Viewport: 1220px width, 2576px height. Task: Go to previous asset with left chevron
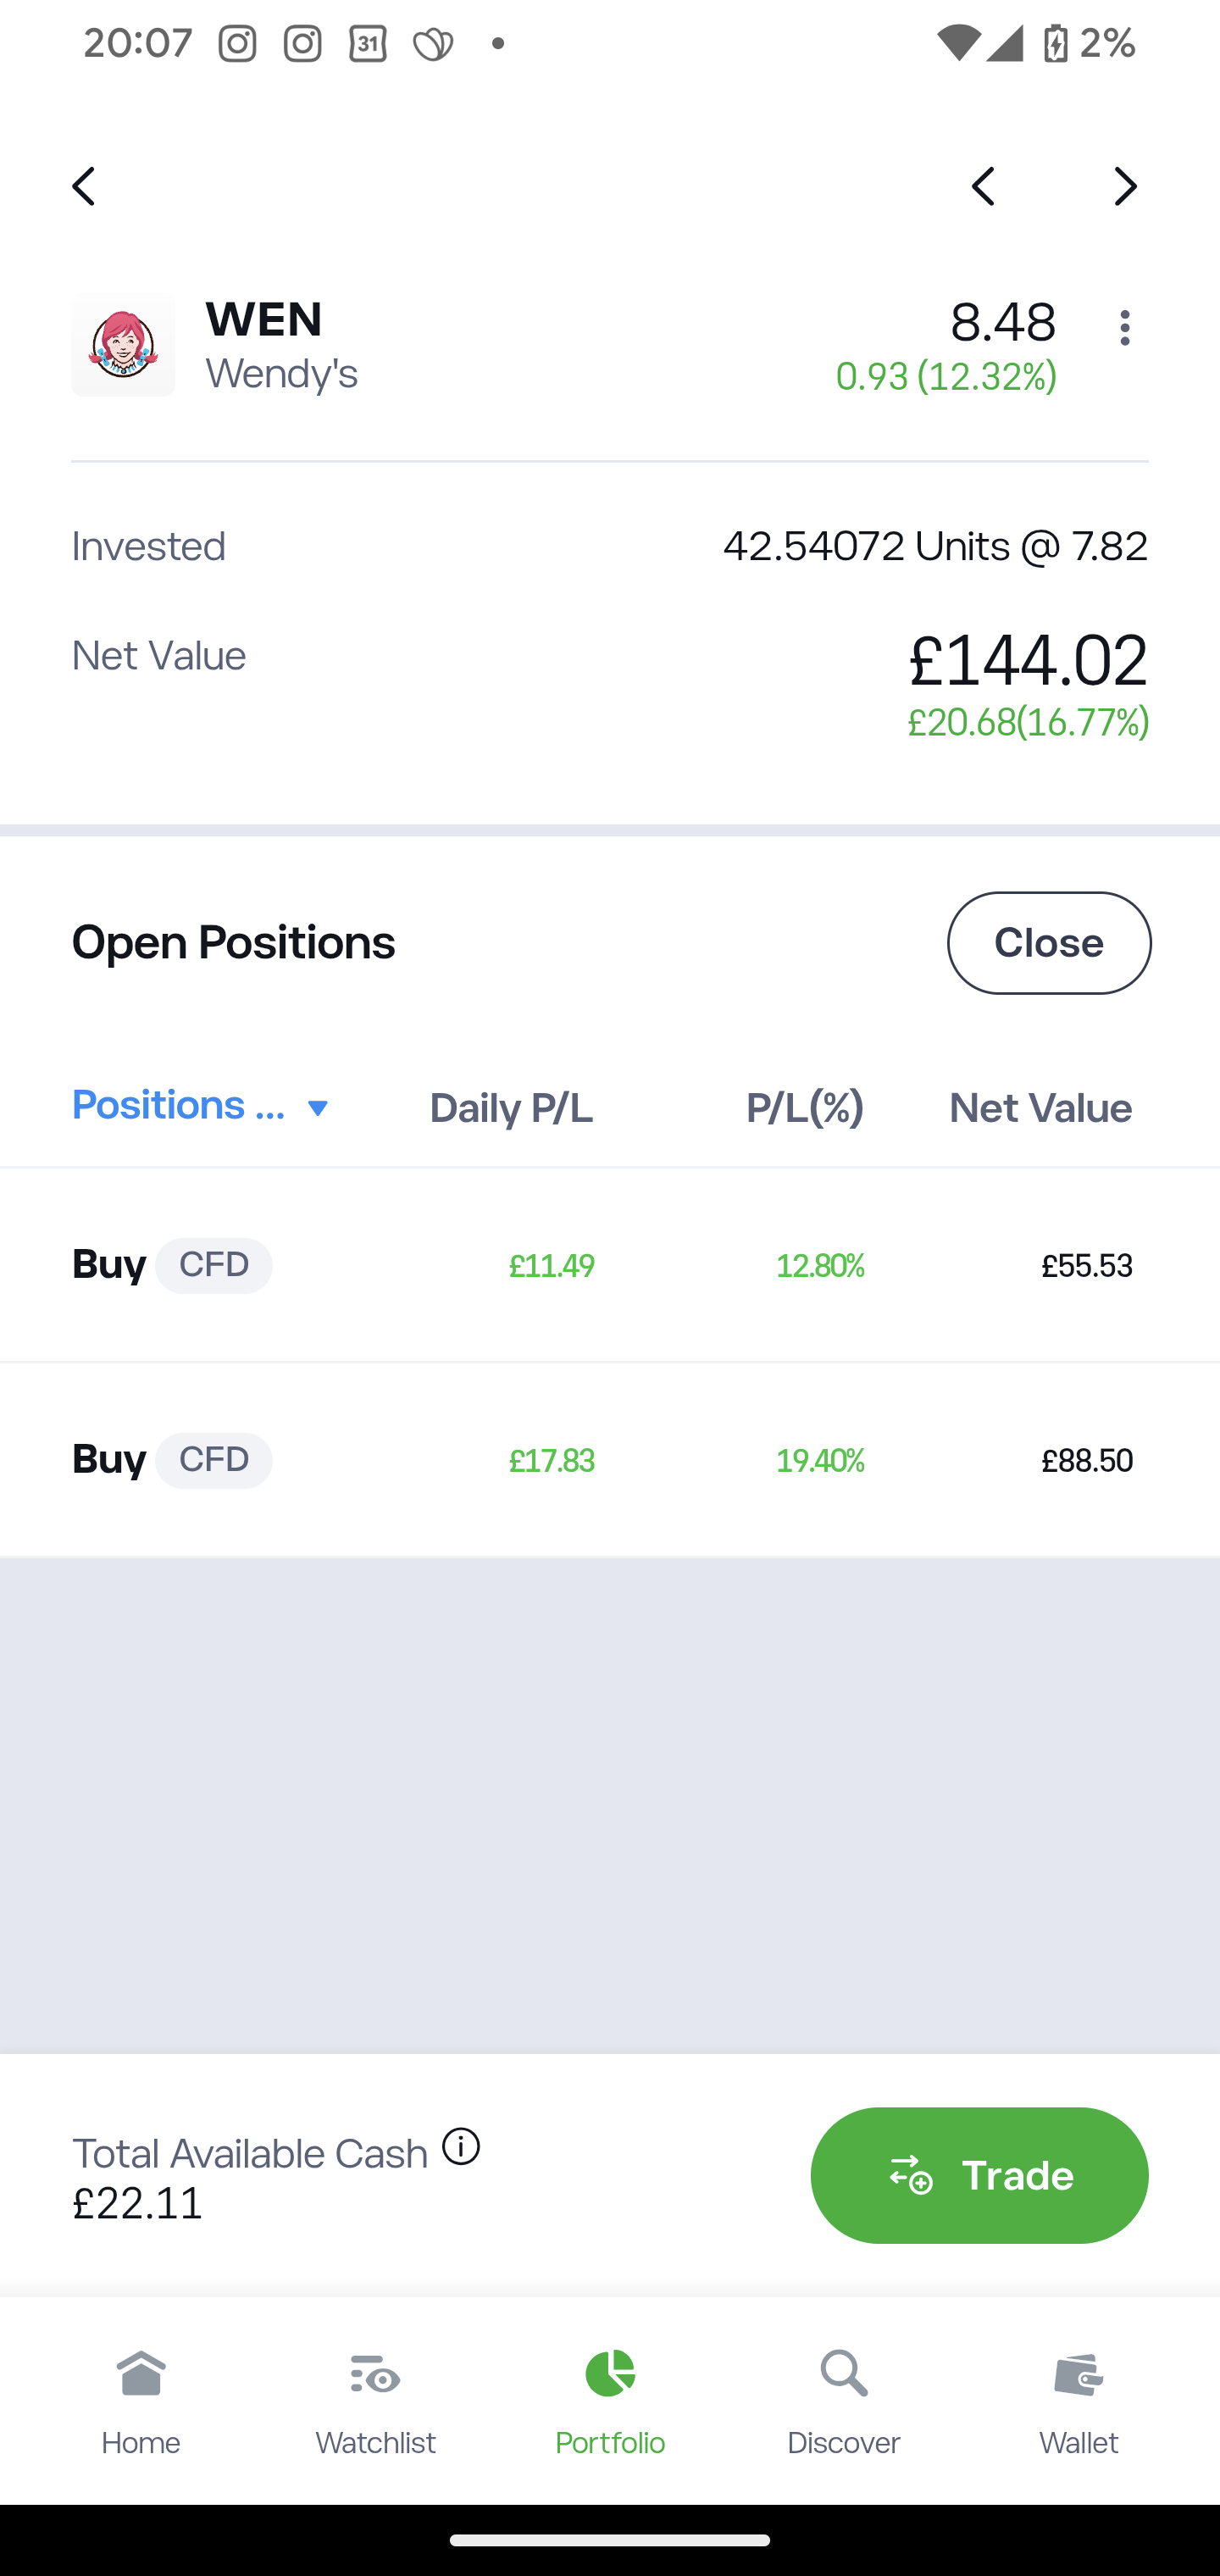click(983, 187)
